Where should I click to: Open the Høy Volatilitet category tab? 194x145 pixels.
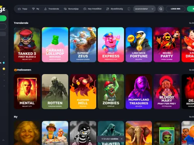coord(93,9)
